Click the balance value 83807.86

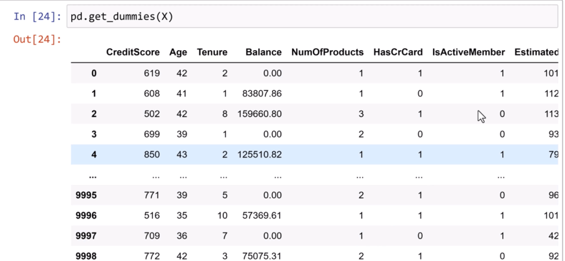tap(262, 94)
